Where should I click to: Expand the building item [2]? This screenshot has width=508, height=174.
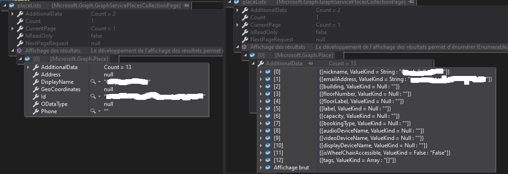pos(261,87)
